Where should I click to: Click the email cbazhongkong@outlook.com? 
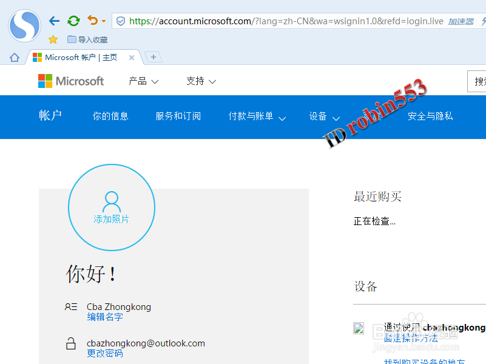(x=146, y=343)
